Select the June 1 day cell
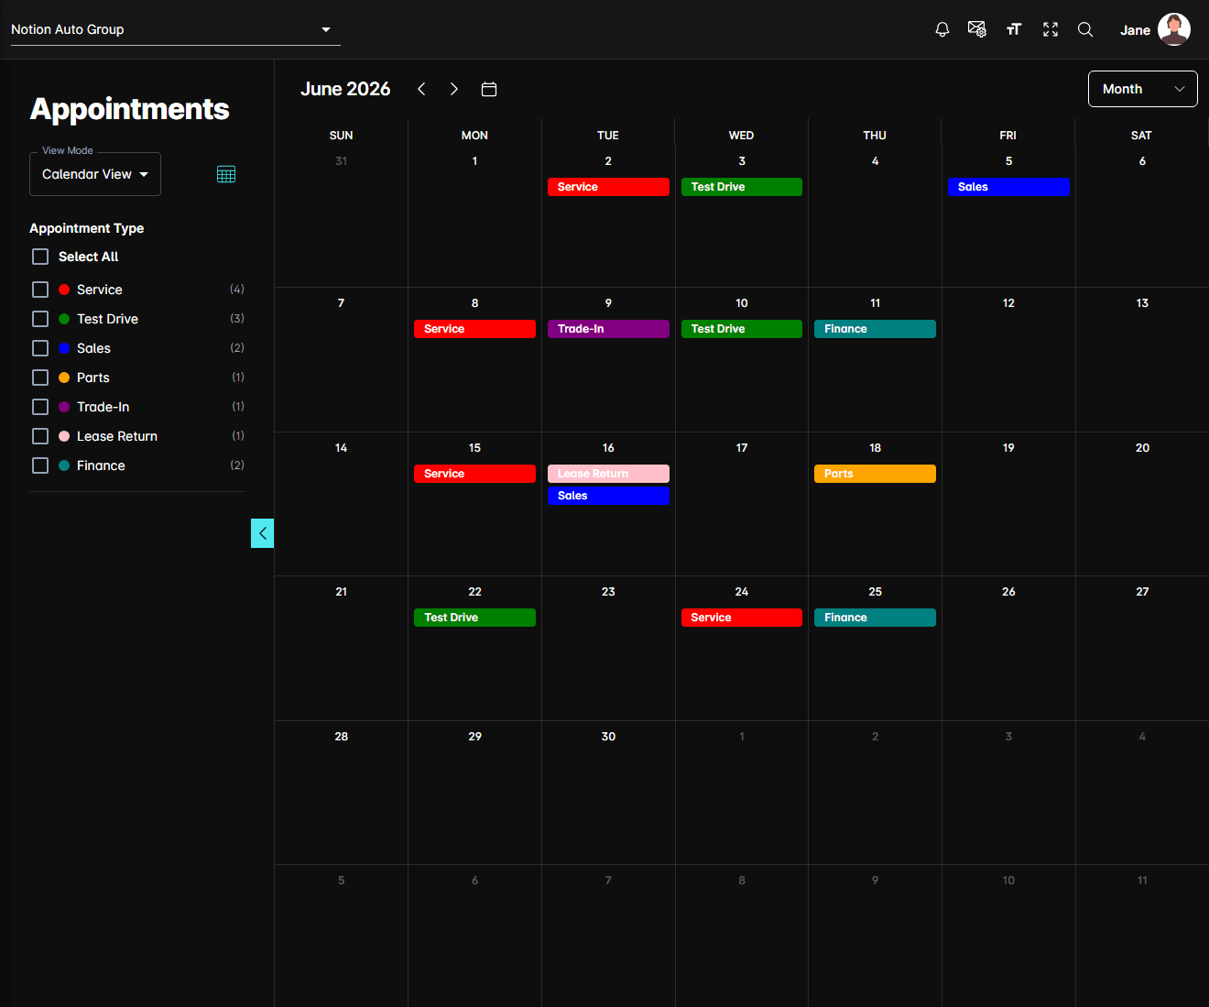The image size is (1209, 1007). [x=474, y=215]
